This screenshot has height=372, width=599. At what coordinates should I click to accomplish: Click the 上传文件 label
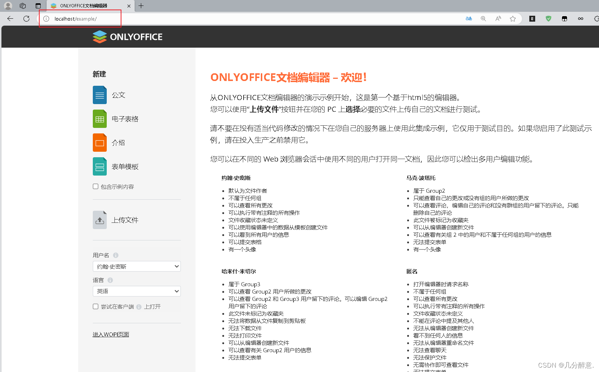coord(125,220)
